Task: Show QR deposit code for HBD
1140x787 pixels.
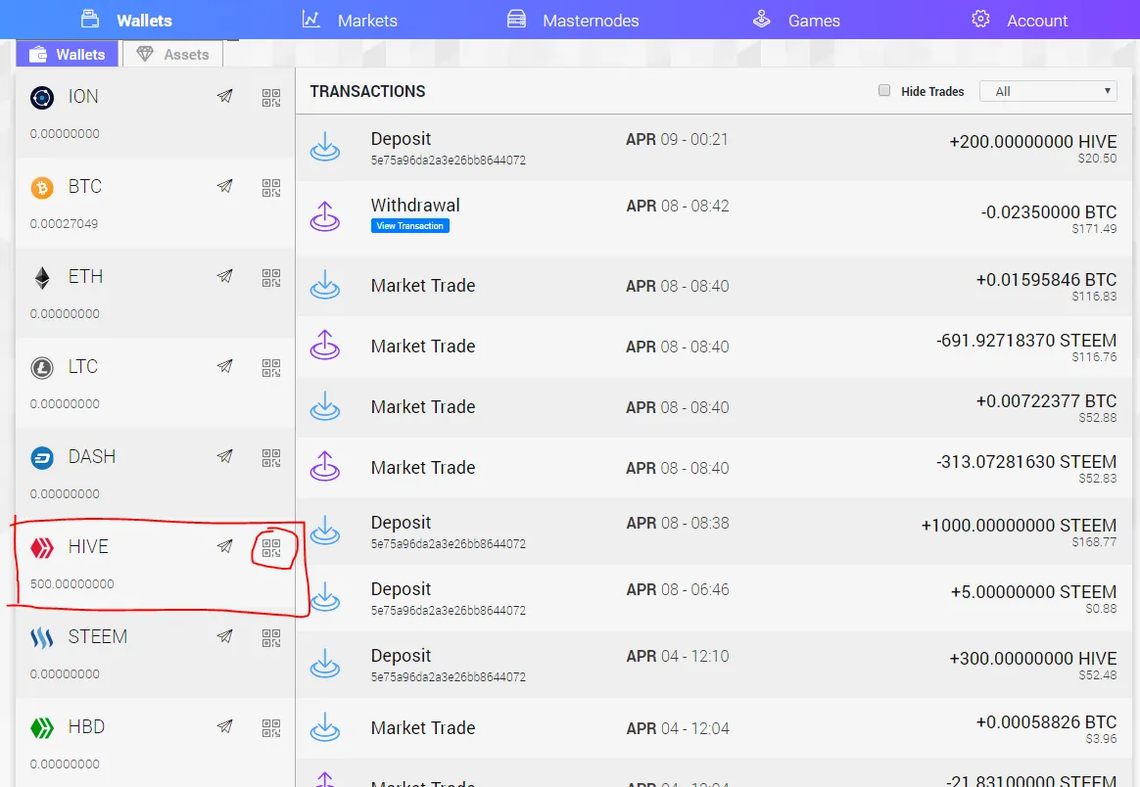Action: (271, 728)
